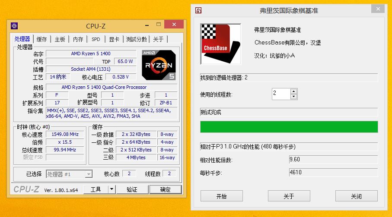392x217 pixels.
Task: Click the core speed 1549.08 MHz
Action: [x=65, y=134]
